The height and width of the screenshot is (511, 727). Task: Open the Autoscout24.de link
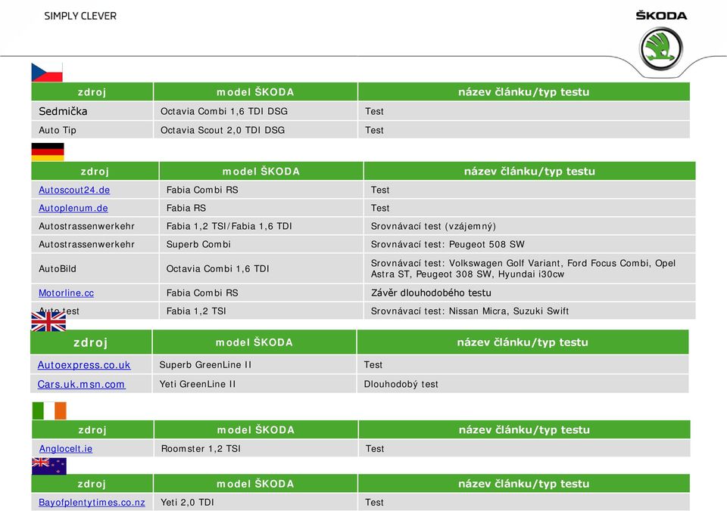74,190
